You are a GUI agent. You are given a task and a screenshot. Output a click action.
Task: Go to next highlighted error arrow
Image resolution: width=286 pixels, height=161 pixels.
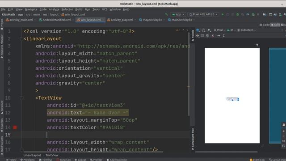pos(187,30)
